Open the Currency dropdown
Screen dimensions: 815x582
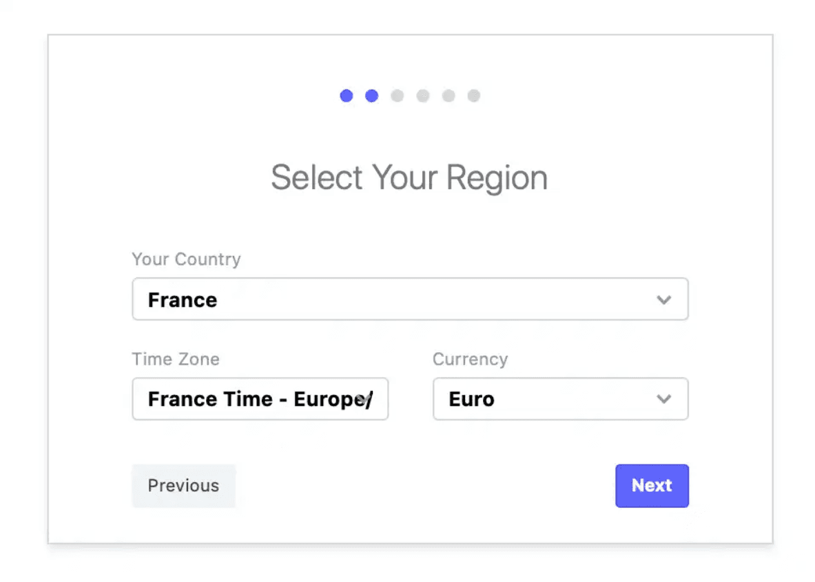[559, 399]
